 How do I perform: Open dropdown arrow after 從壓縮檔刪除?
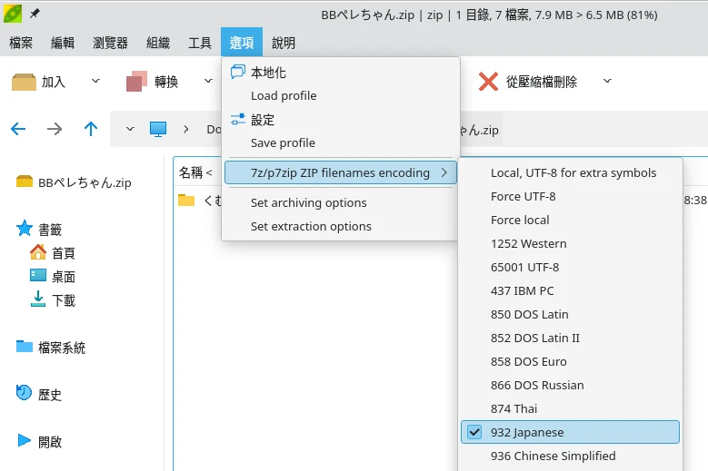[x=607, y=82]
